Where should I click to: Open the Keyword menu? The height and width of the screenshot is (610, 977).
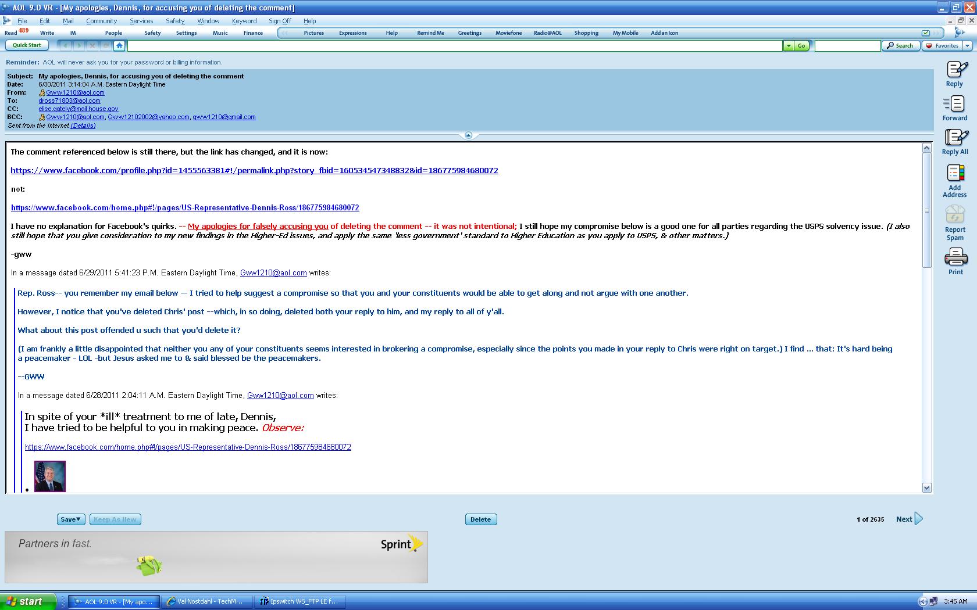click(x=244, y=21)
